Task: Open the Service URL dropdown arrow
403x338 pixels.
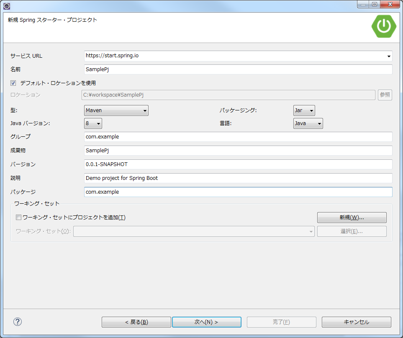Action: click(389, 56)
